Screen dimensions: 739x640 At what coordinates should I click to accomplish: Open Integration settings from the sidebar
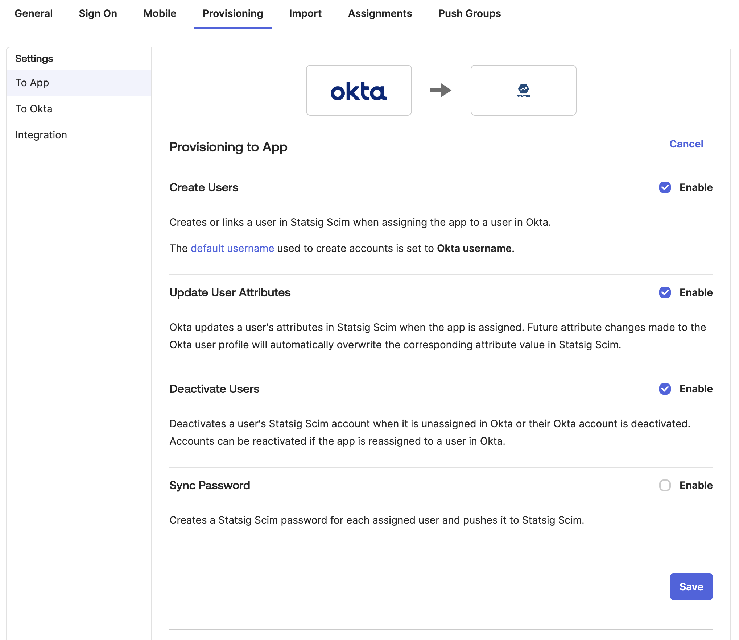point(41,134)
